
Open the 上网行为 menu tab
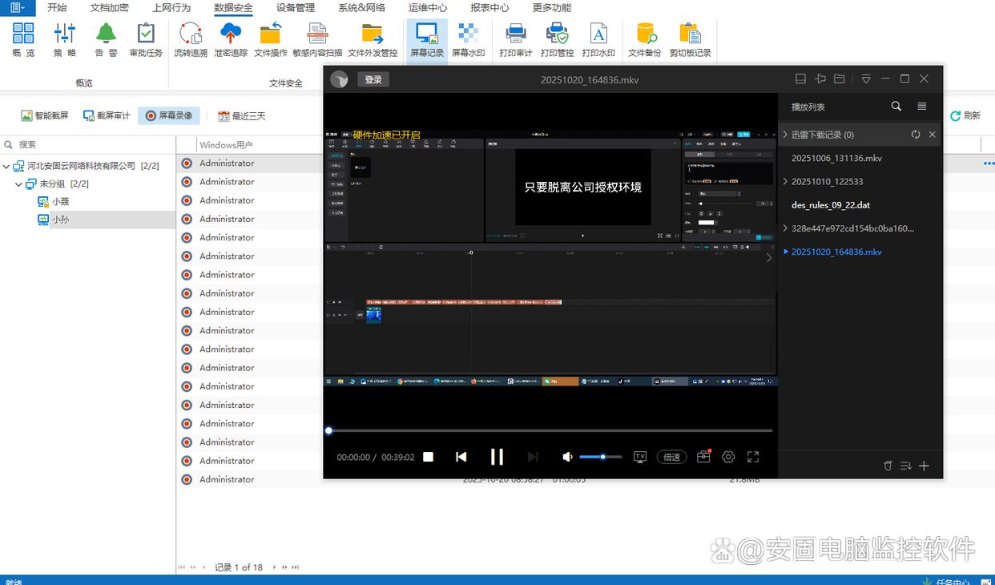click(171, 8)
